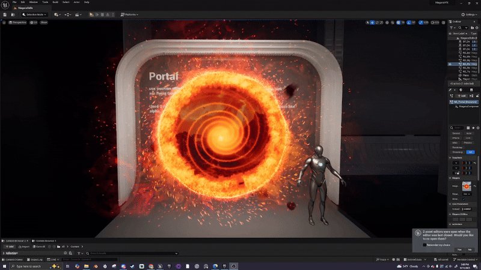481x270 pixels.
Task: Click the Niagara system asset thumbnail
Action: [467, 186]
